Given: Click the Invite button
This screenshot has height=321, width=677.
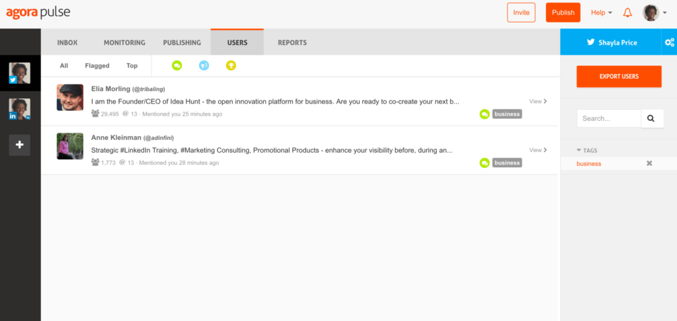Looking at the screenshot, I should 521,13.
